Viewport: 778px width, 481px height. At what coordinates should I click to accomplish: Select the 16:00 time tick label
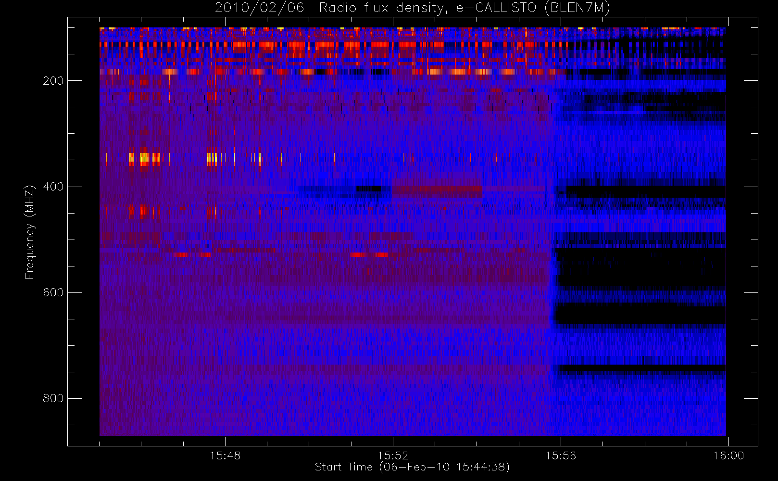[x=728, y=456]
